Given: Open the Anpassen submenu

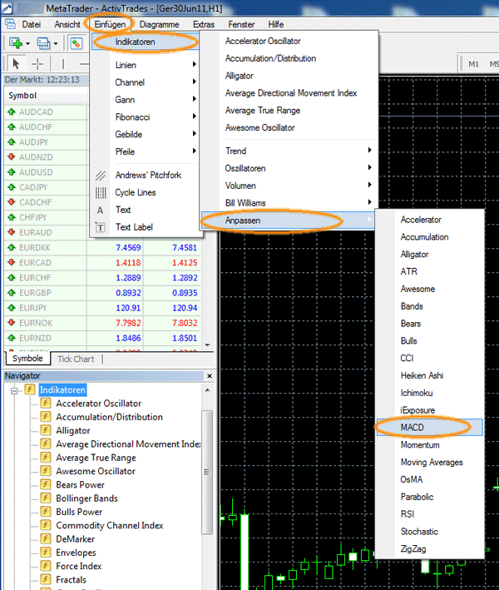Looking at the screenshot, I should tap(289, 221).
